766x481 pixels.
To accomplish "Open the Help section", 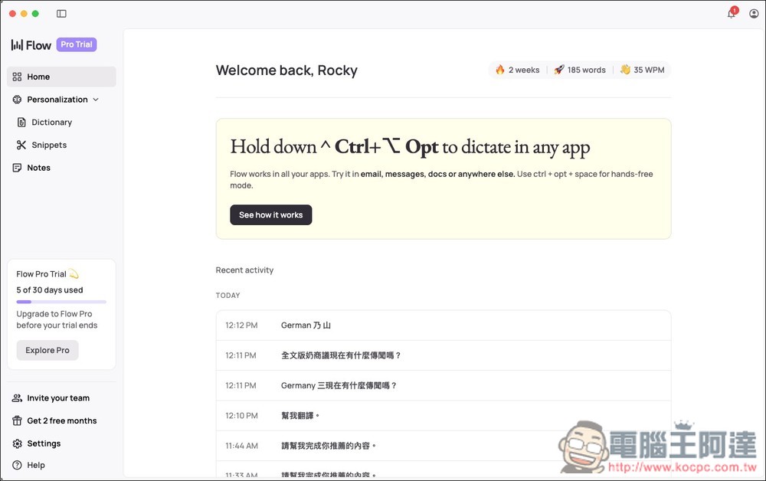I will click(x=36, y=465).
